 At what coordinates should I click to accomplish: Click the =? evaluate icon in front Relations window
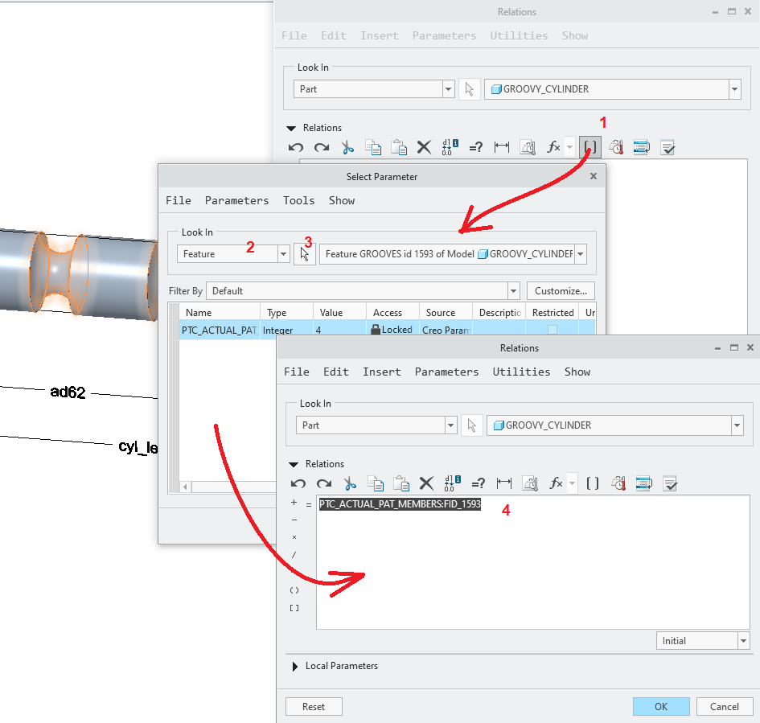tap(479, 483)
